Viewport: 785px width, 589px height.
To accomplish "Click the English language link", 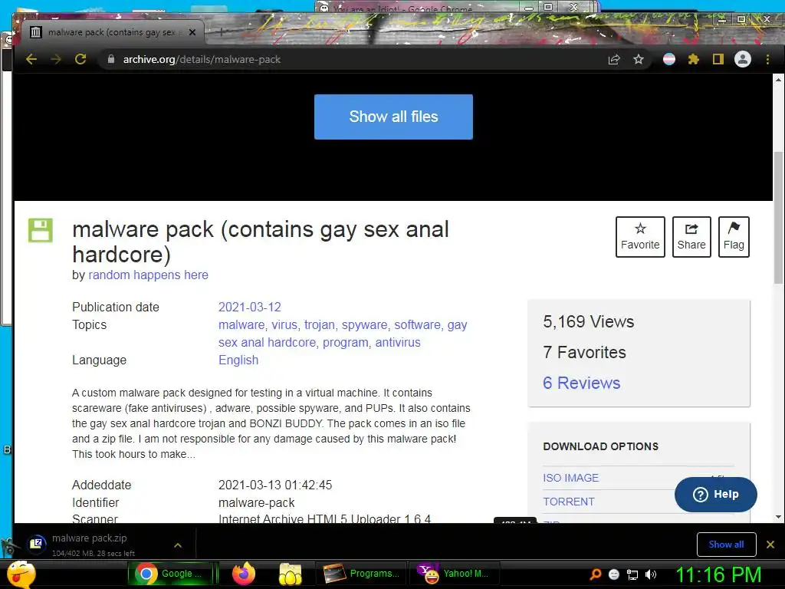I will tap(238, 360).
